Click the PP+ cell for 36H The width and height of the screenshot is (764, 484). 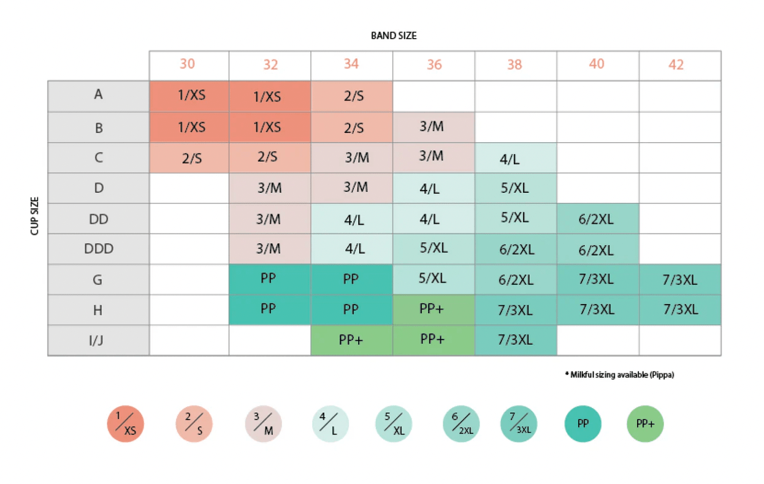click(x=433, y=309)
